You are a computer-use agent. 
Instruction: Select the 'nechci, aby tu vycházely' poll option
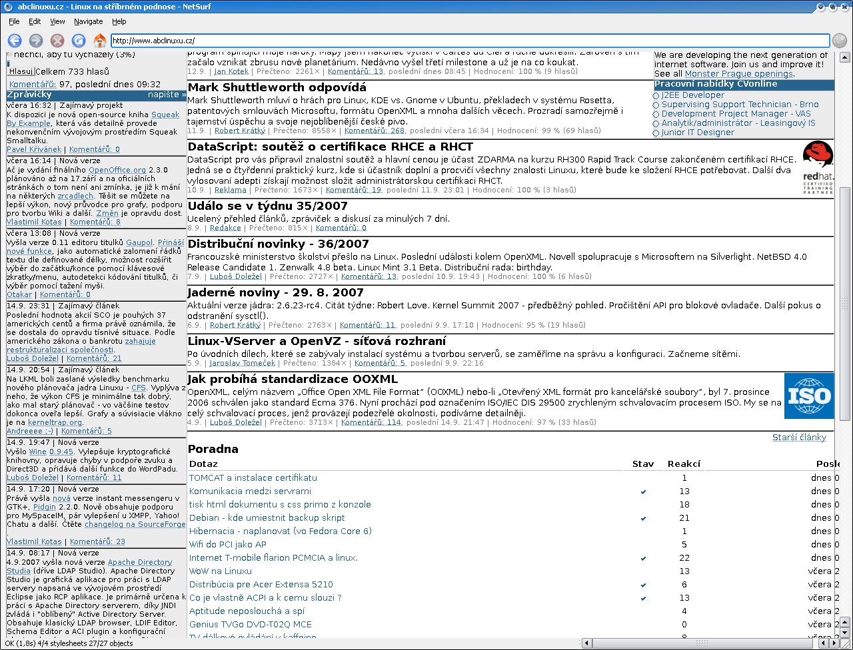(x=11, y=55)
